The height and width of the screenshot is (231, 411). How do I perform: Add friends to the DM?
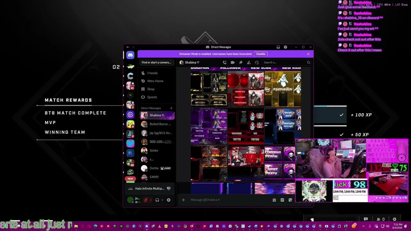pyautogui.click(x=249, y=63)
